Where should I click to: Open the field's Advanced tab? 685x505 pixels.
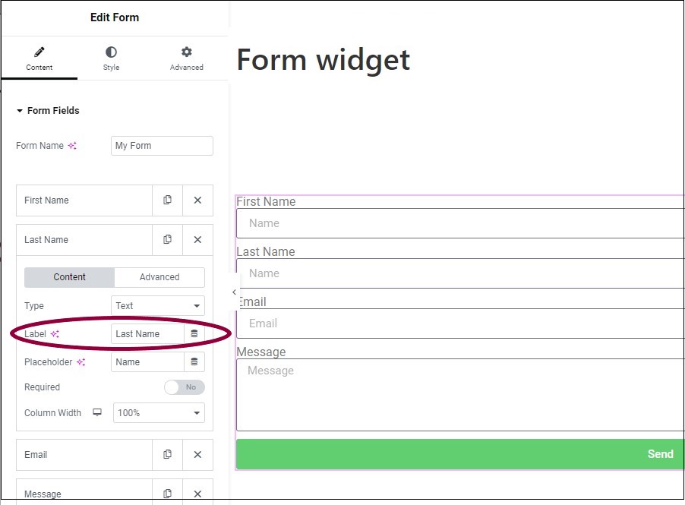tap(159, 277)
